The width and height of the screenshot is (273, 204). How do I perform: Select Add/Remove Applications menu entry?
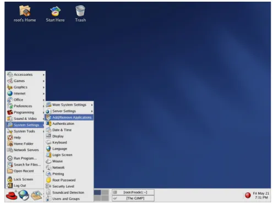(69, 117)
